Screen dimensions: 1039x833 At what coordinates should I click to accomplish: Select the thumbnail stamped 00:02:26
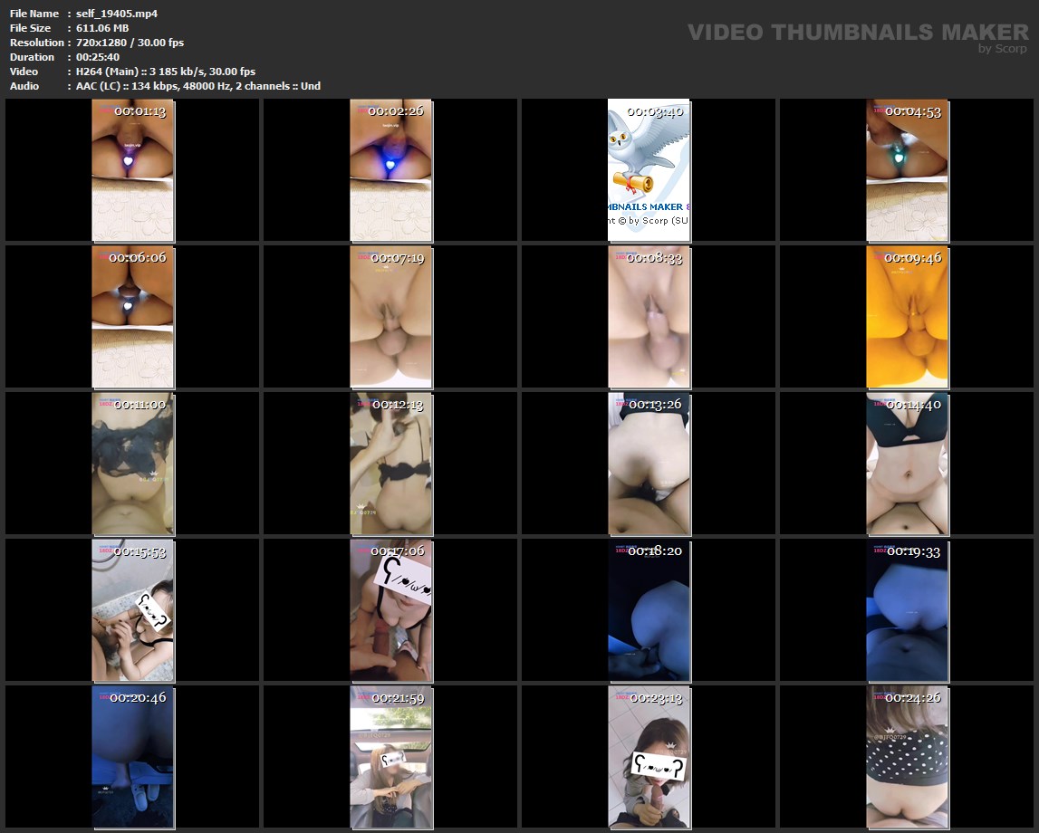click(x=391, y=170)
